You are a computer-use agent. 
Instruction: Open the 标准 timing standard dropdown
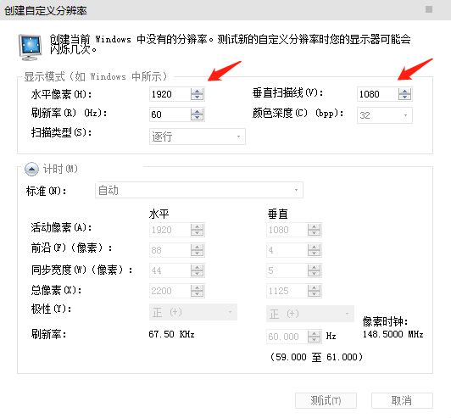198,190
